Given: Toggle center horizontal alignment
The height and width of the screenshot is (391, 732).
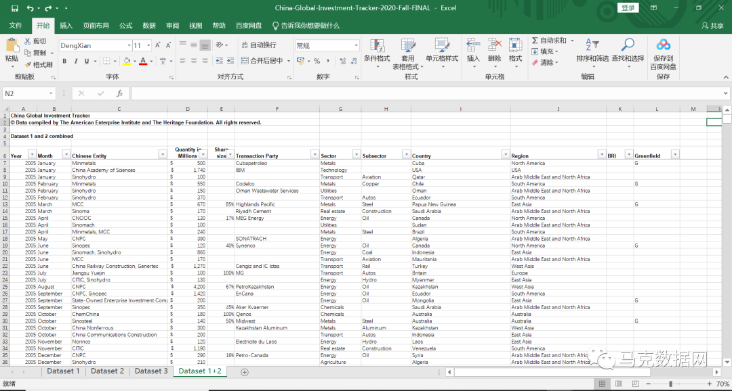Looking at the screenshot, I should coord(194,61).
